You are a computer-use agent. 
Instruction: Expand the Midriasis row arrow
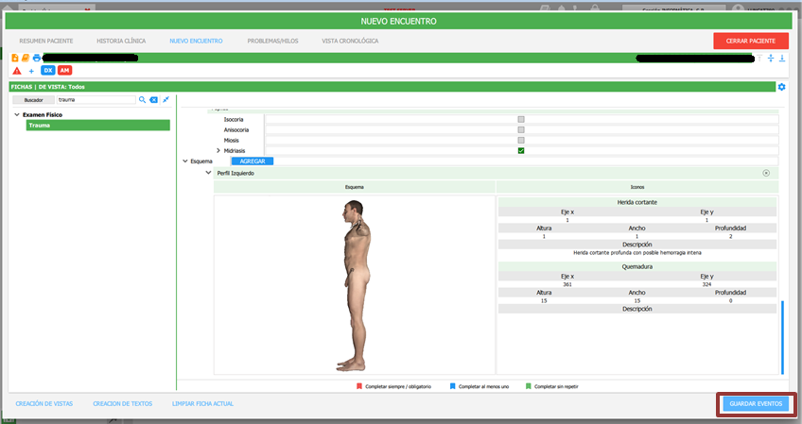point(218,151)
